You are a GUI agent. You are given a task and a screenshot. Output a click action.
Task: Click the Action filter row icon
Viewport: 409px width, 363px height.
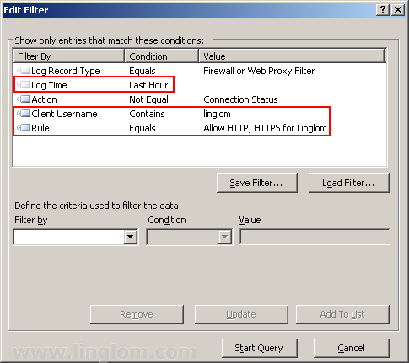click(24, 99)
